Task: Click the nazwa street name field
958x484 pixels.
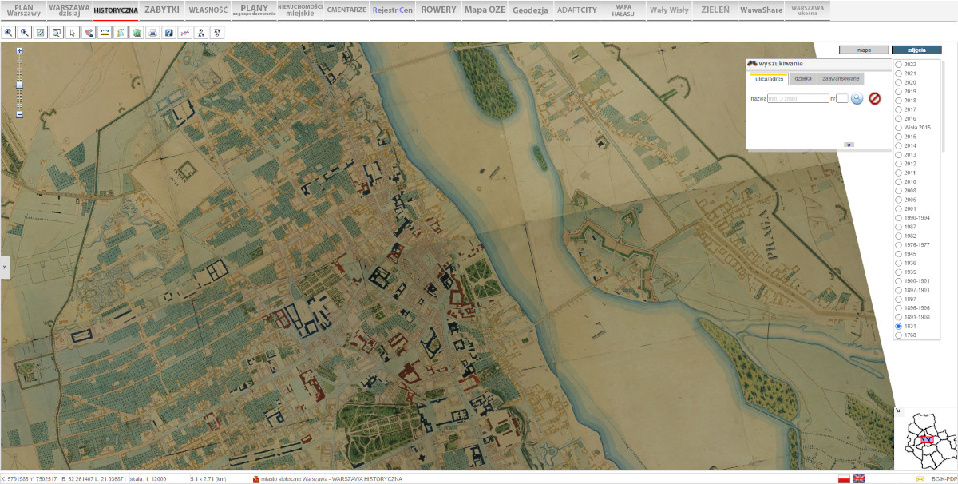Action: coord(798,98)
